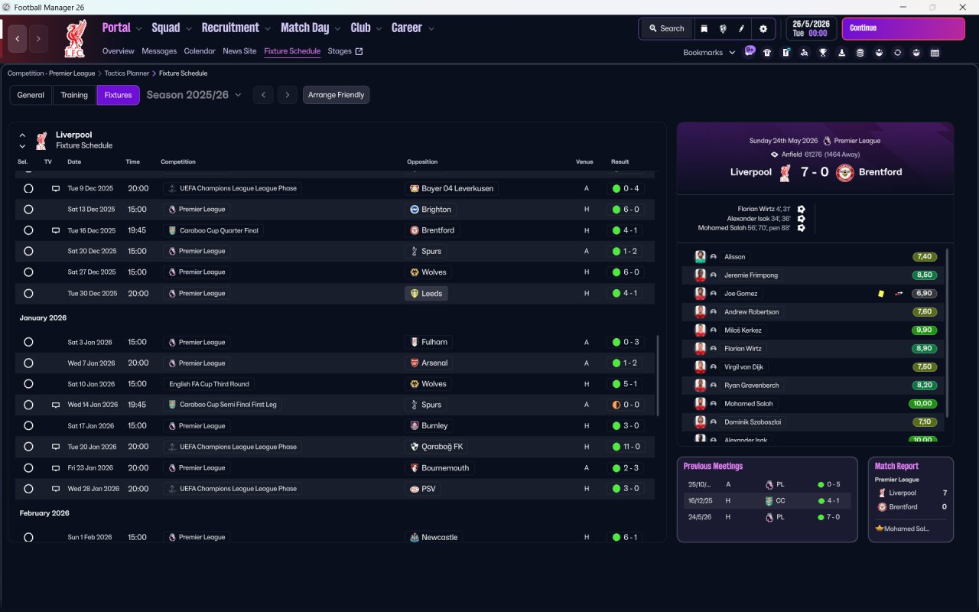The image size is (979, 612).
Task: Open the bookmark flag icon beside Search
Action: click(704, 28)
